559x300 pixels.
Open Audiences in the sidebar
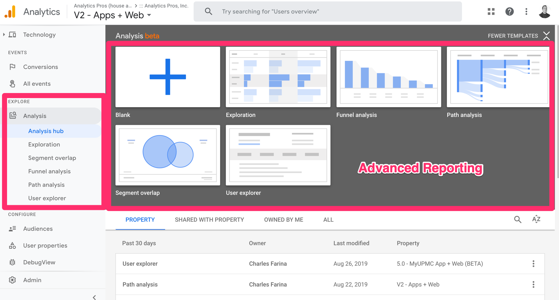(x=38, y=229)
